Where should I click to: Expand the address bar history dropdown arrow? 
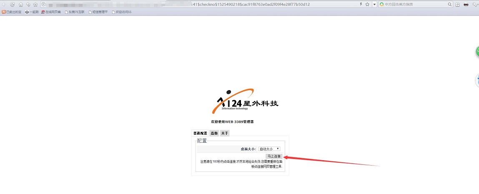[374, 5]
